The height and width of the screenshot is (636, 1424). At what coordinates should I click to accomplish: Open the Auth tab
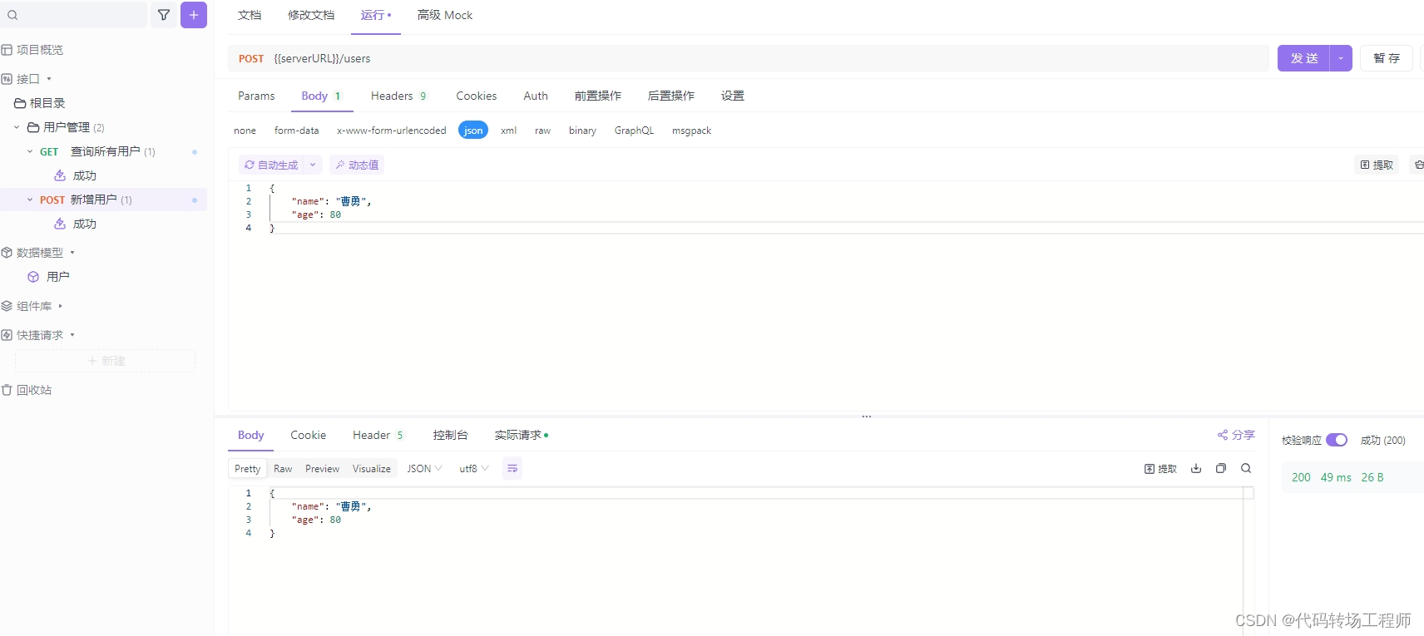536,96
